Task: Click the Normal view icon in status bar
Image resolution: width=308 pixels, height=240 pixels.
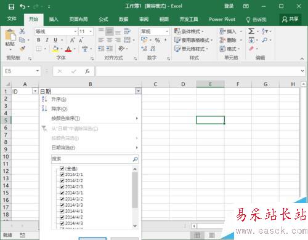Action: click(x=197, y=235)
